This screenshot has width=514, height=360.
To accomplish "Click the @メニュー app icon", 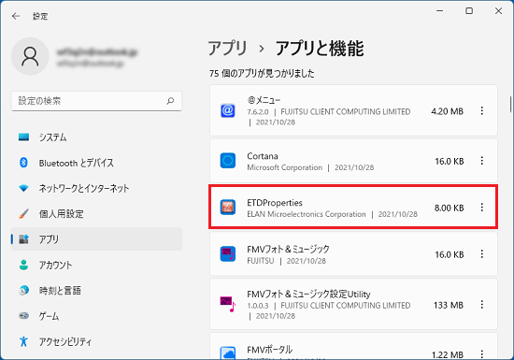I will (x=228, y=111).
